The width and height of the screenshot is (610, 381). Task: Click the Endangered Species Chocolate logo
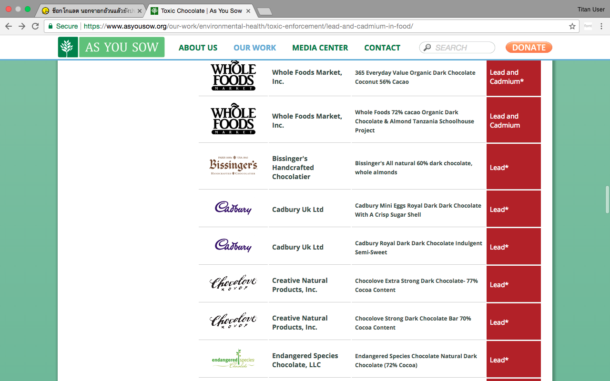coord(233,359)
